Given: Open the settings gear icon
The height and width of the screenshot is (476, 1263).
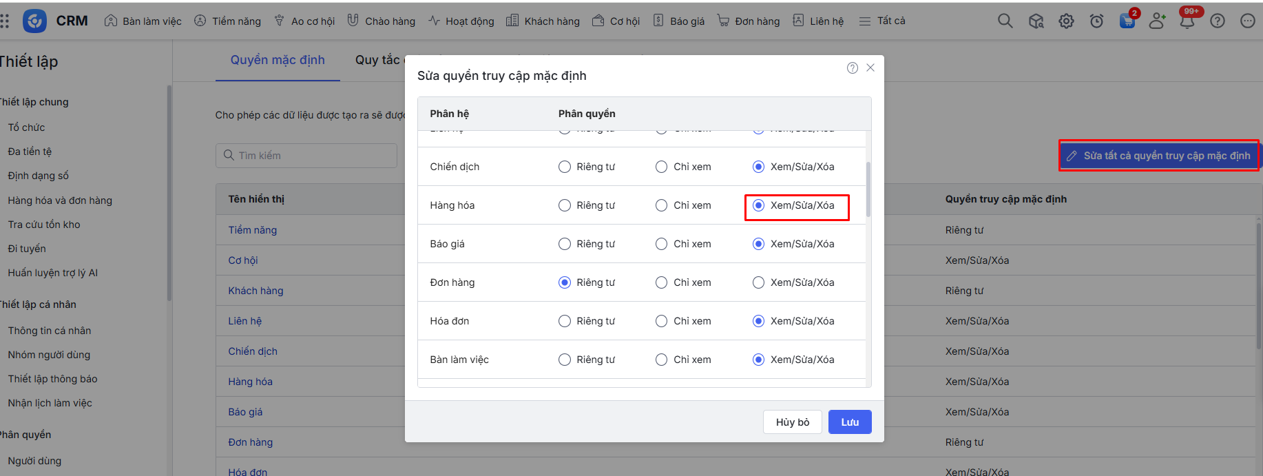Looking at the screenshot, I should [x=1066, y=21].
